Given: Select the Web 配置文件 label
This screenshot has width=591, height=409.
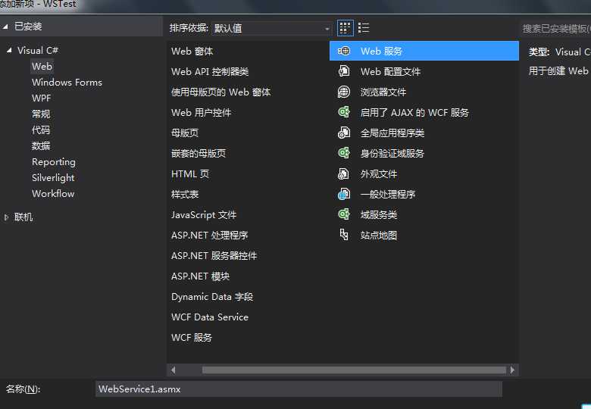Looking at the screenshot, I should [390, 71].
